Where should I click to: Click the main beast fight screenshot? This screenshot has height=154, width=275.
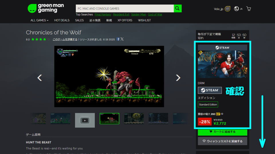point(109,76)
